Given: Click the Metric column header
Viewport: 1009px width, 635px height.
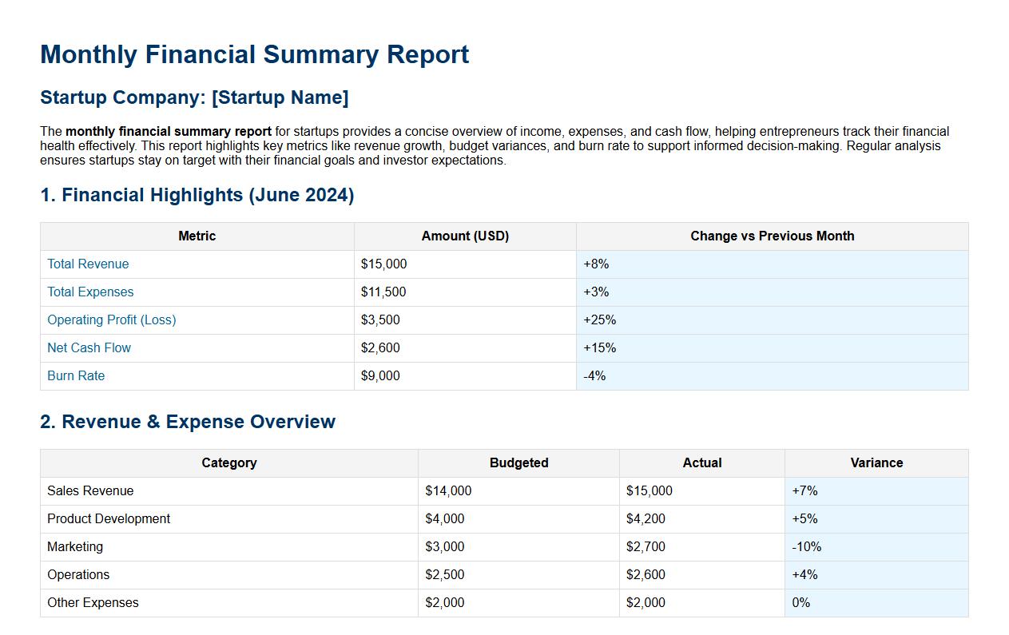Looking at the screenshot, I should [197, 236].
